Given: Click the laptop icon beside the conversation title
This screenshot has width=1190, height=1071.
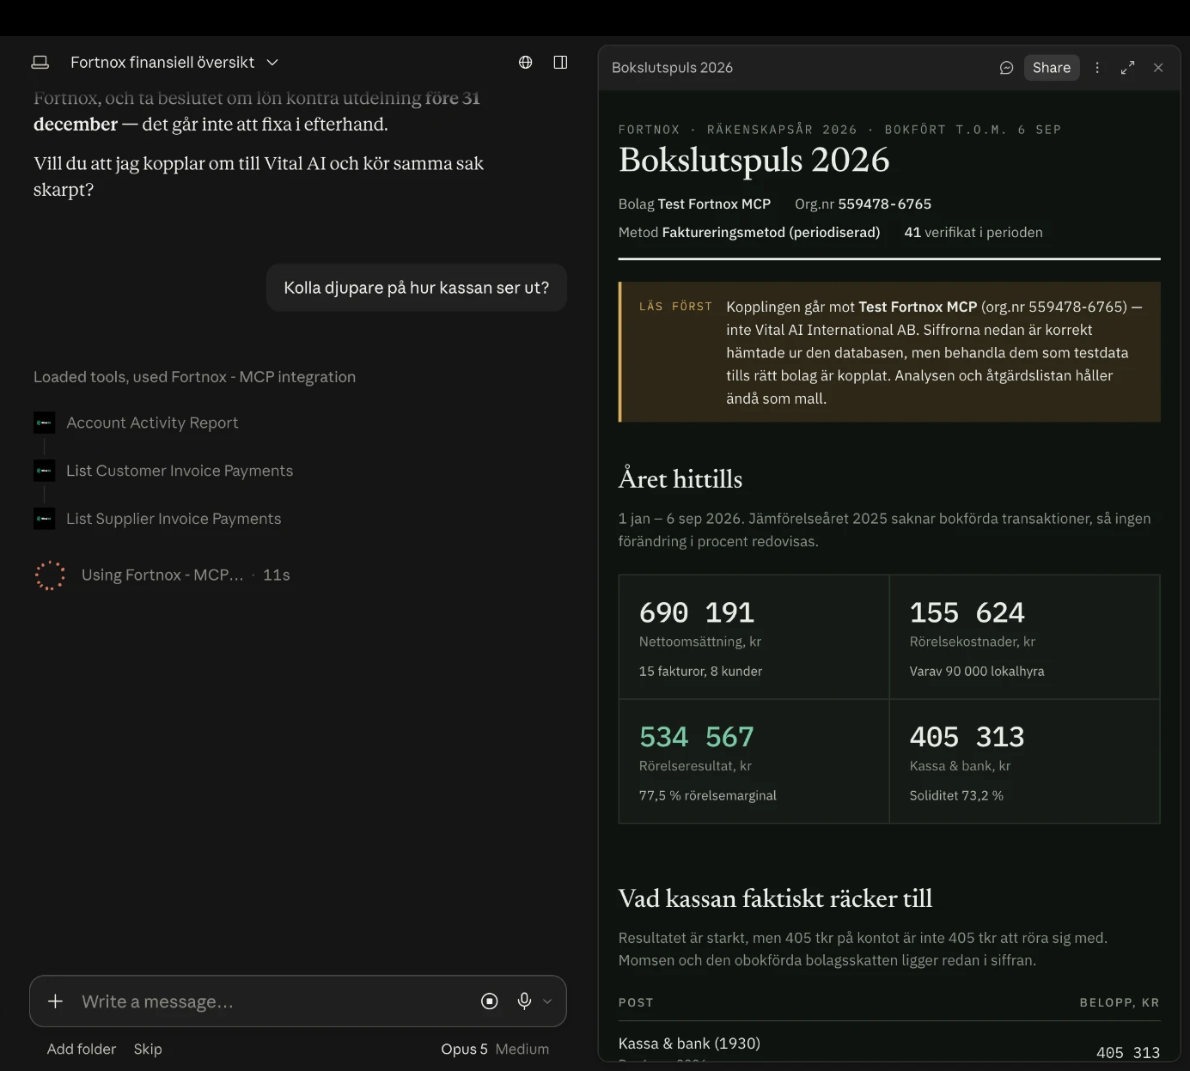Looking at the screenshot, I should pyautogui.click(x=40, y=62).
